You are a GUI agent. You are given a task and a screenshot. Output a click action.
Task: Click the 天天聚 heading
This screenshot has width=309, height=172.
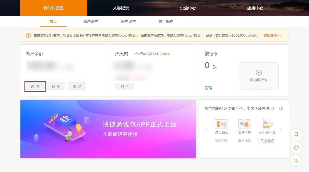pos(122,53)
